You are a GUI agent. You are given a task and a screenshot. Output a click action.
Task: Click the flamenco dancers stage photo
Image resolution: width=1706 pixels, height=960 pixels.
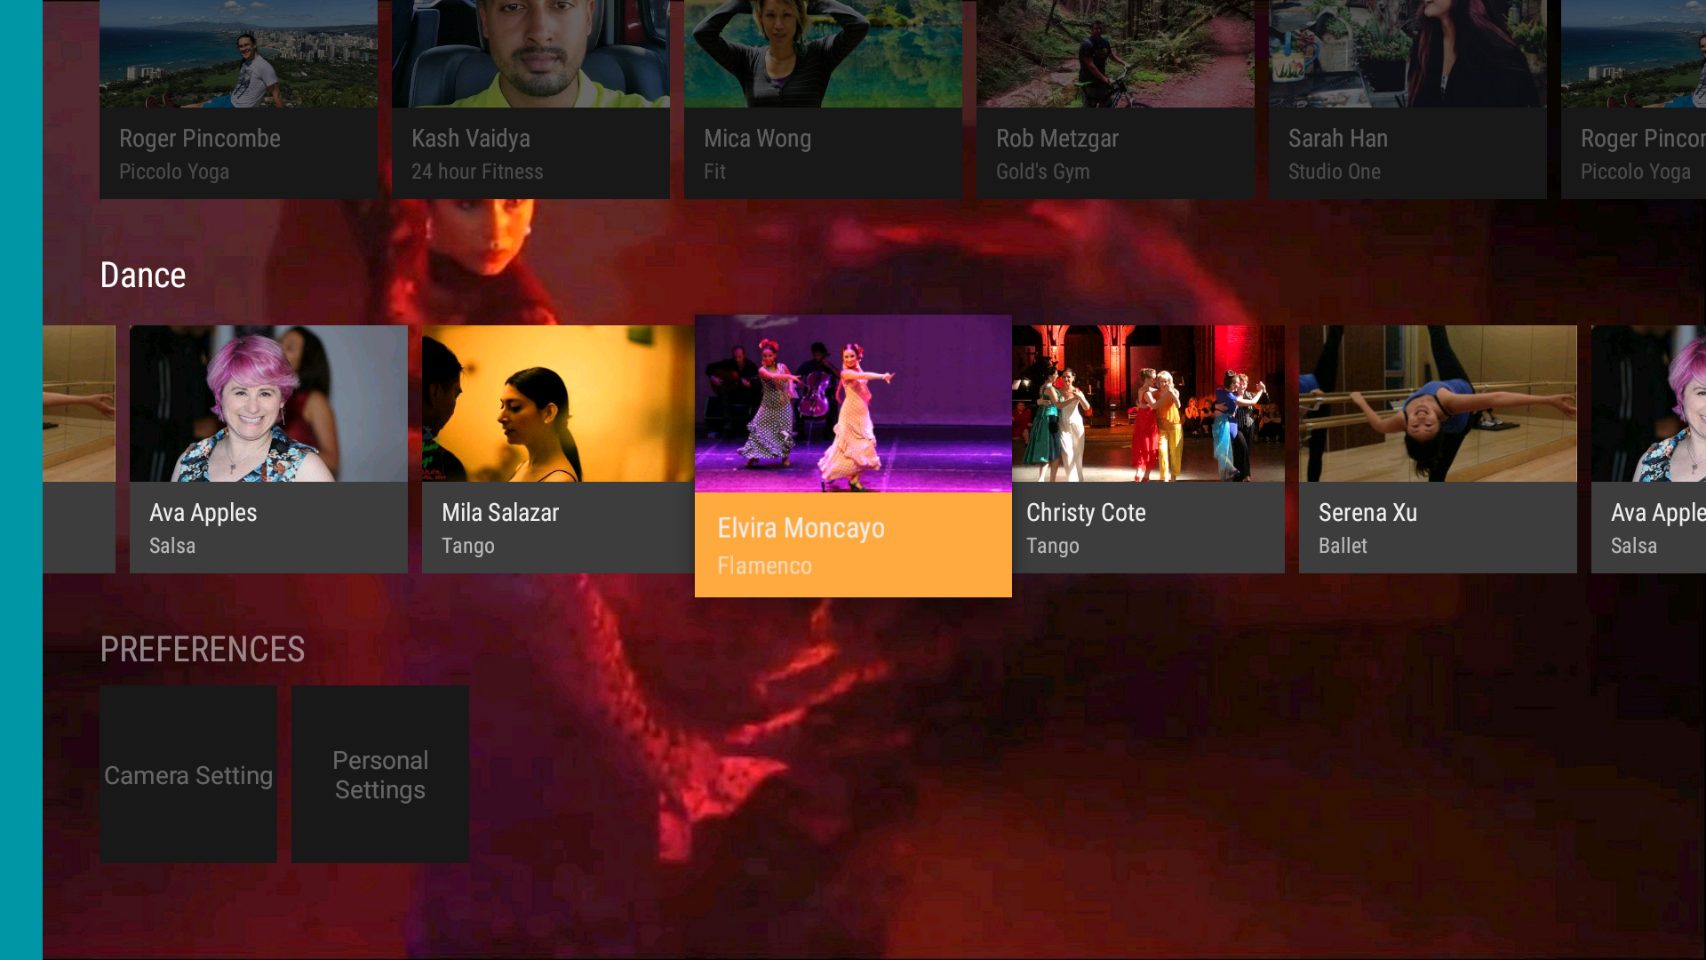tap(852, 404)
